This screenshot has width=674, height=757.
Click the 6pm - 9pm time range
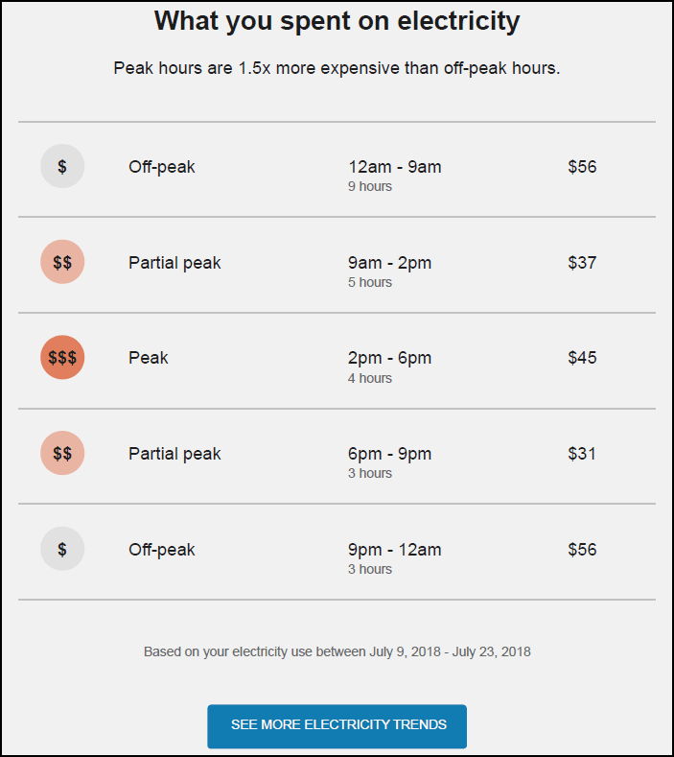click(389, 454)
